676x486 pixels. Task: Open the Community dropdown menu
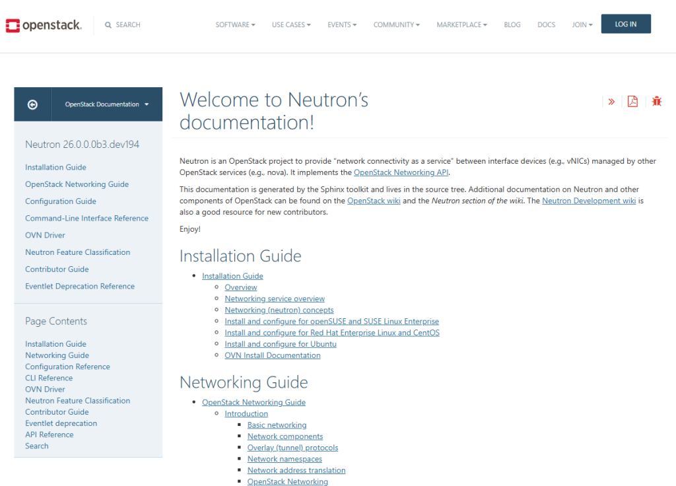396,24
